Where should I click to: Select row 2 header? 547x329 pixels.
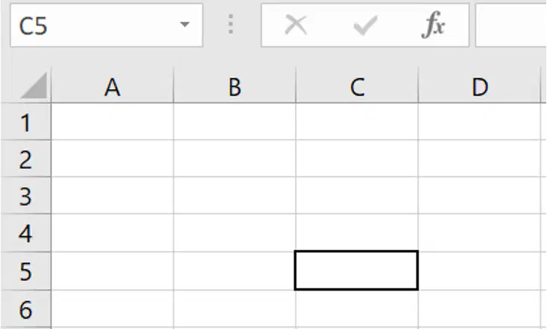click(x=26, y=158)
